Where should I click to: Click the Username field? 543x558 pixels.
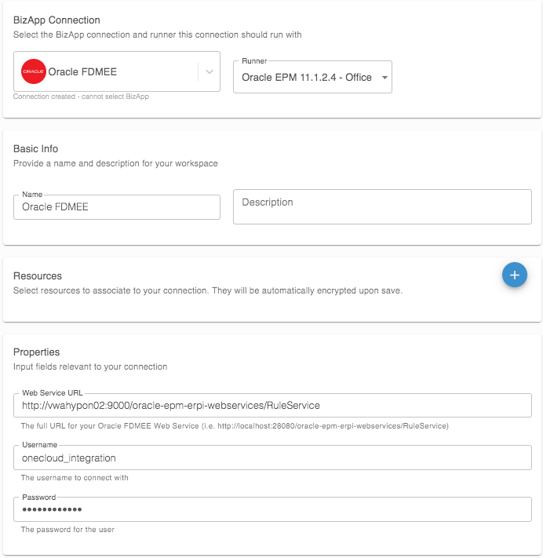[272, 458]
